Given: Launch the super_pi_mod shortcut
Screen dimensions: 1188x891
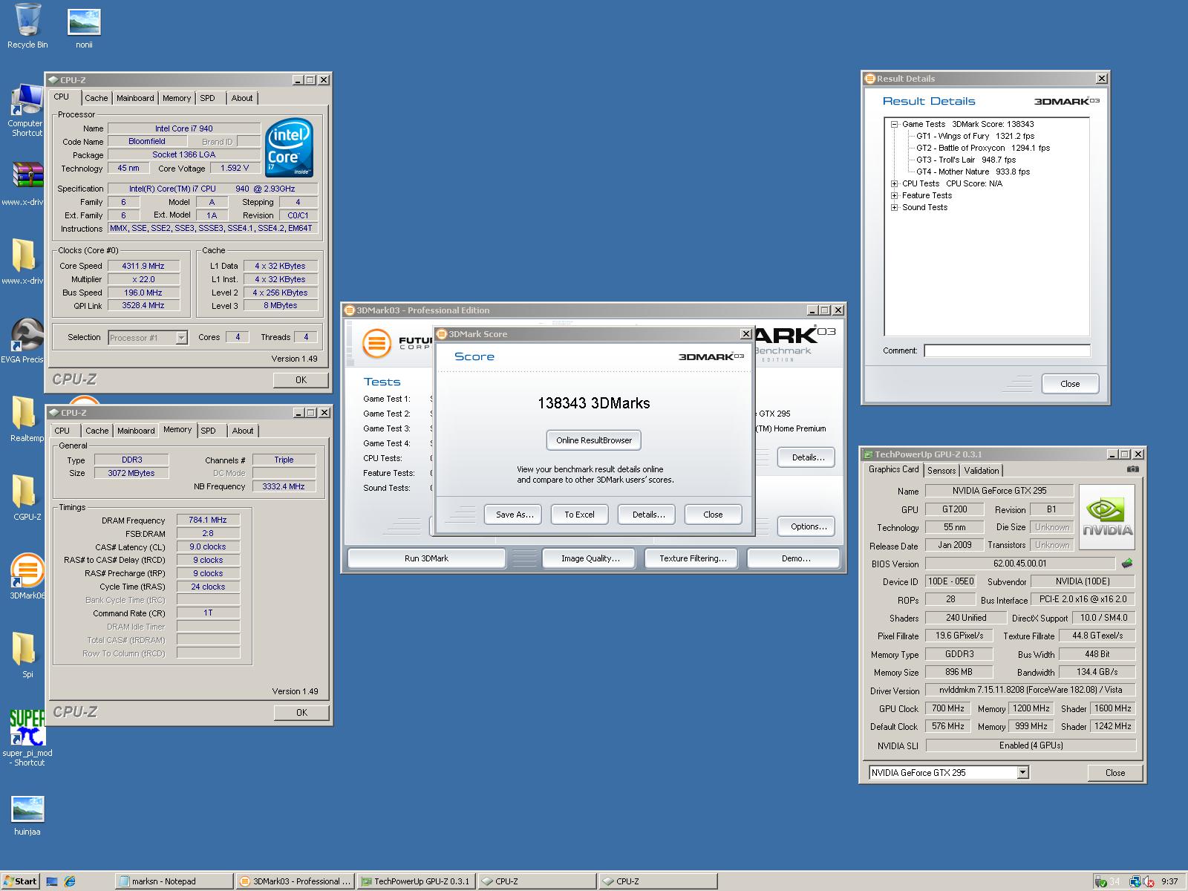Looking at the screenshot, I should 27,737.
